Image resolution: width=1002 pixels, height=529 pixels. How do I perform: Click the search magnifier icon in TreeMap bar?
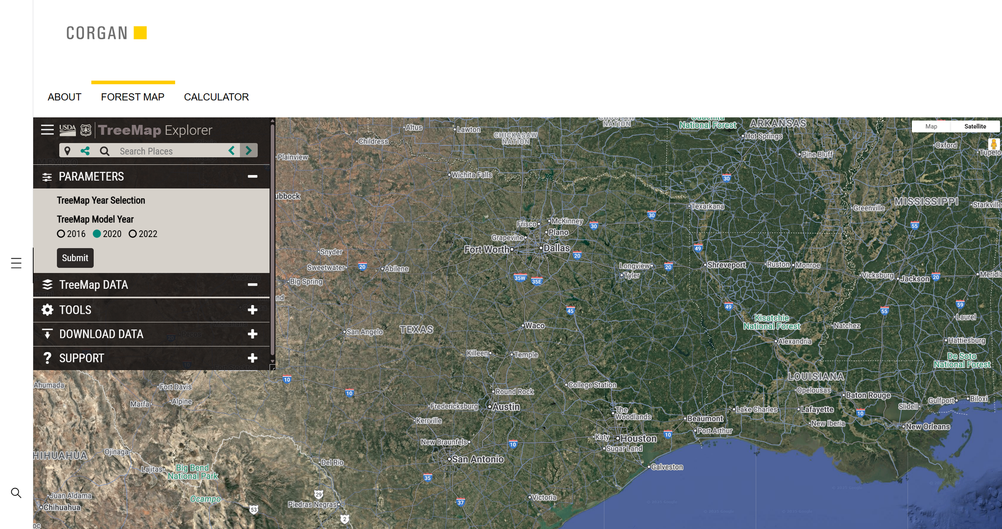[x=105, y=151]
